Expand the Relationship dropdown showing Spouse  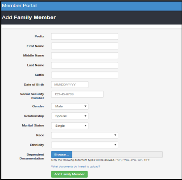click(70, 116)
